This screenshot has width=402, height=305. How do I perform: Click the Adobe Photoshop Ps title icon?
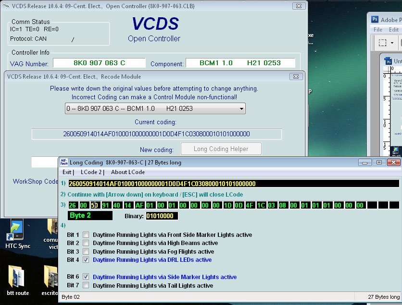coord(375,19)
